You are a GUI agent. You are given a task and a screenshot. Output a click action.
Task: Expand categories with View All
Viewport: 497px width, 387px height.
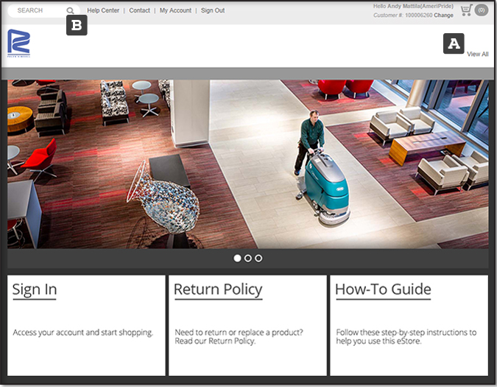[477, 55]
